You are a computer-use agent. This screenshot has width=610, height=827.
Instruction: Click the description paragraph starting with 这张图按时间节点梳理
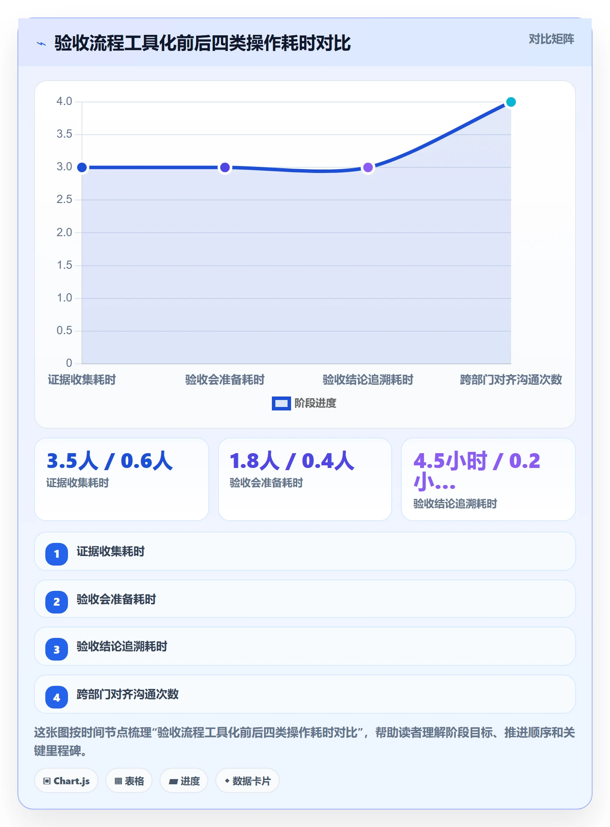[305, 742]
